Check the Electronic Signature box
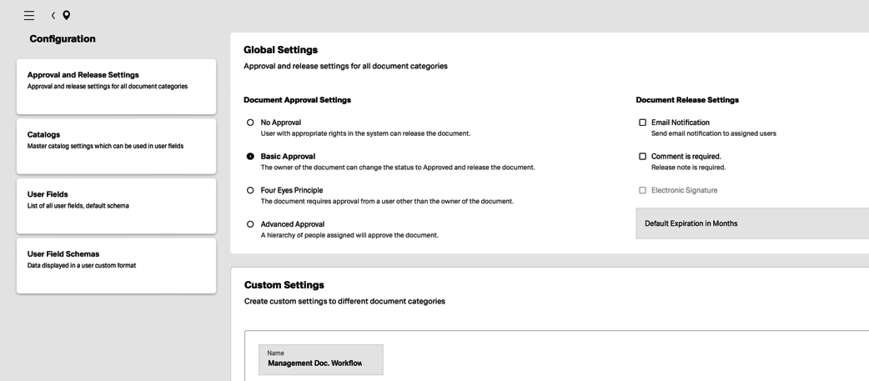This screenshot has height=381, width=869. (x=642, y=190)
